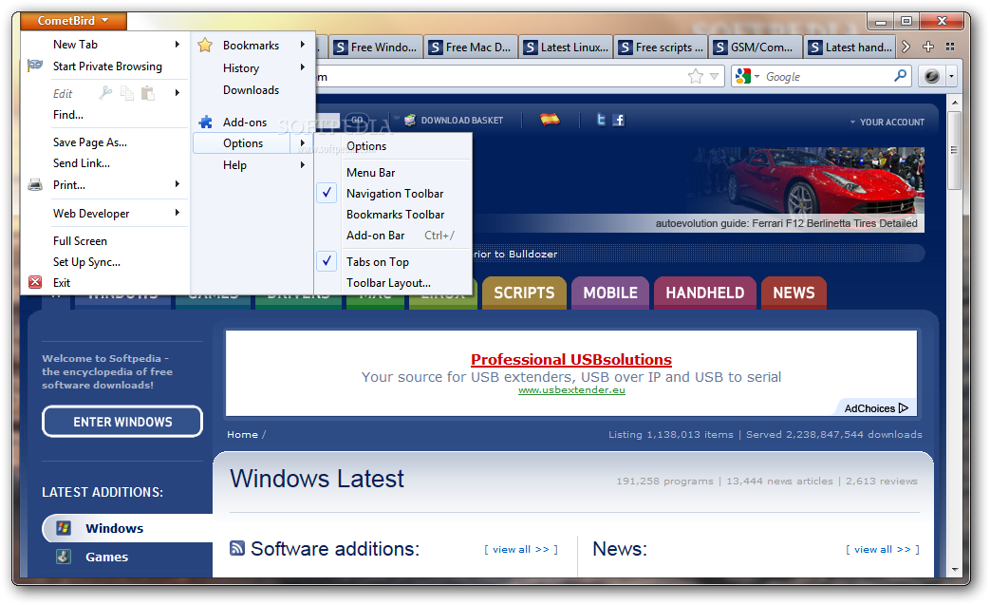Switch to the GSM/Com... tab
Image resolution: width=990 pixels, height=605 pixels.
(x=756, y=47)
